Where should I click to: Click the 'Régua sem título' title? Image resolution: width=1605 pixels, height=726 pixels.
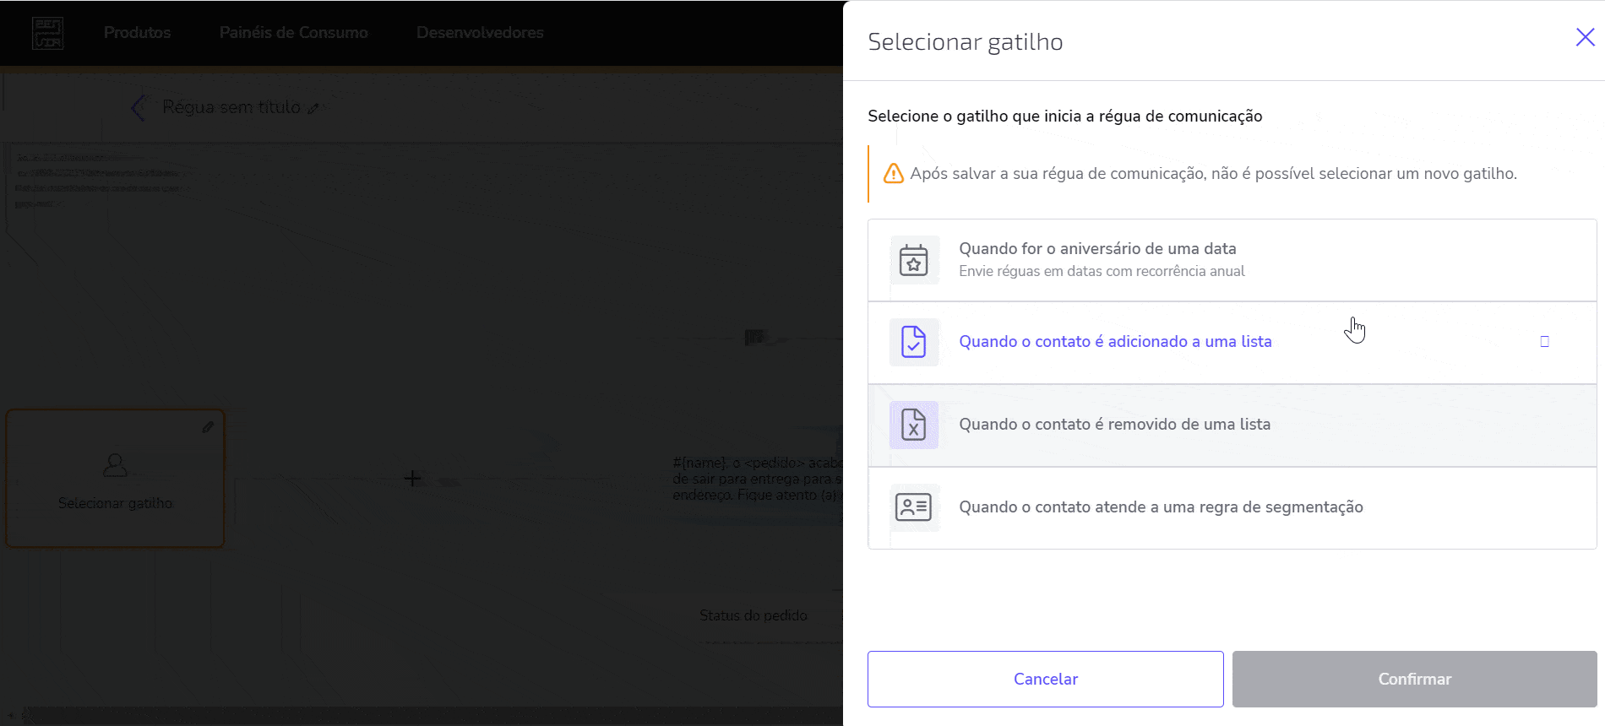(x=231, y=107)
